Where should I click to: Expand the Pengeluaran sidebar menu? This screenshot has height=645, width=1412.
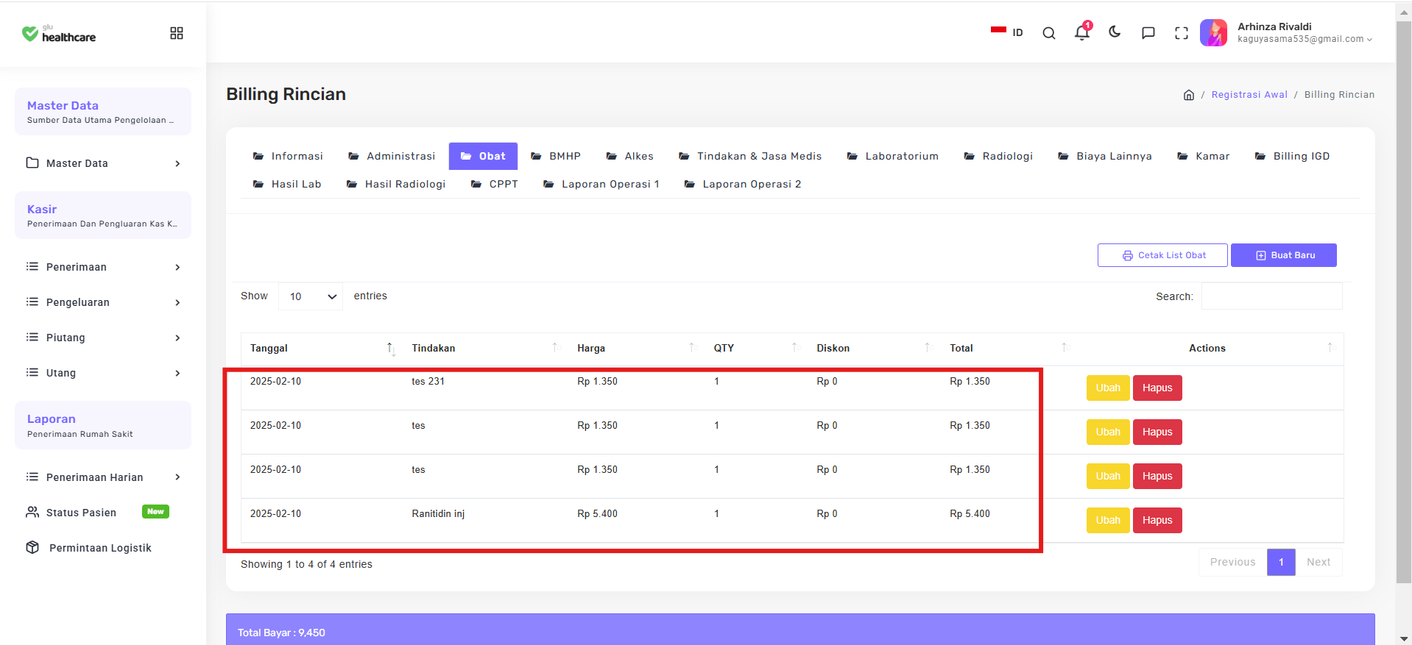103,302
